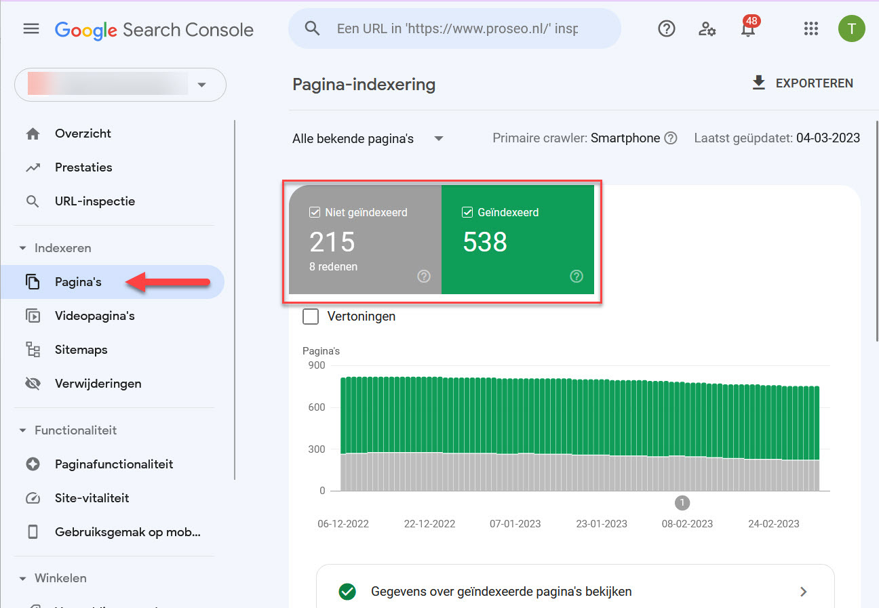Enable the Vertoningen checkbox
This screenshot has width=879, height=608.
point(311,317)
